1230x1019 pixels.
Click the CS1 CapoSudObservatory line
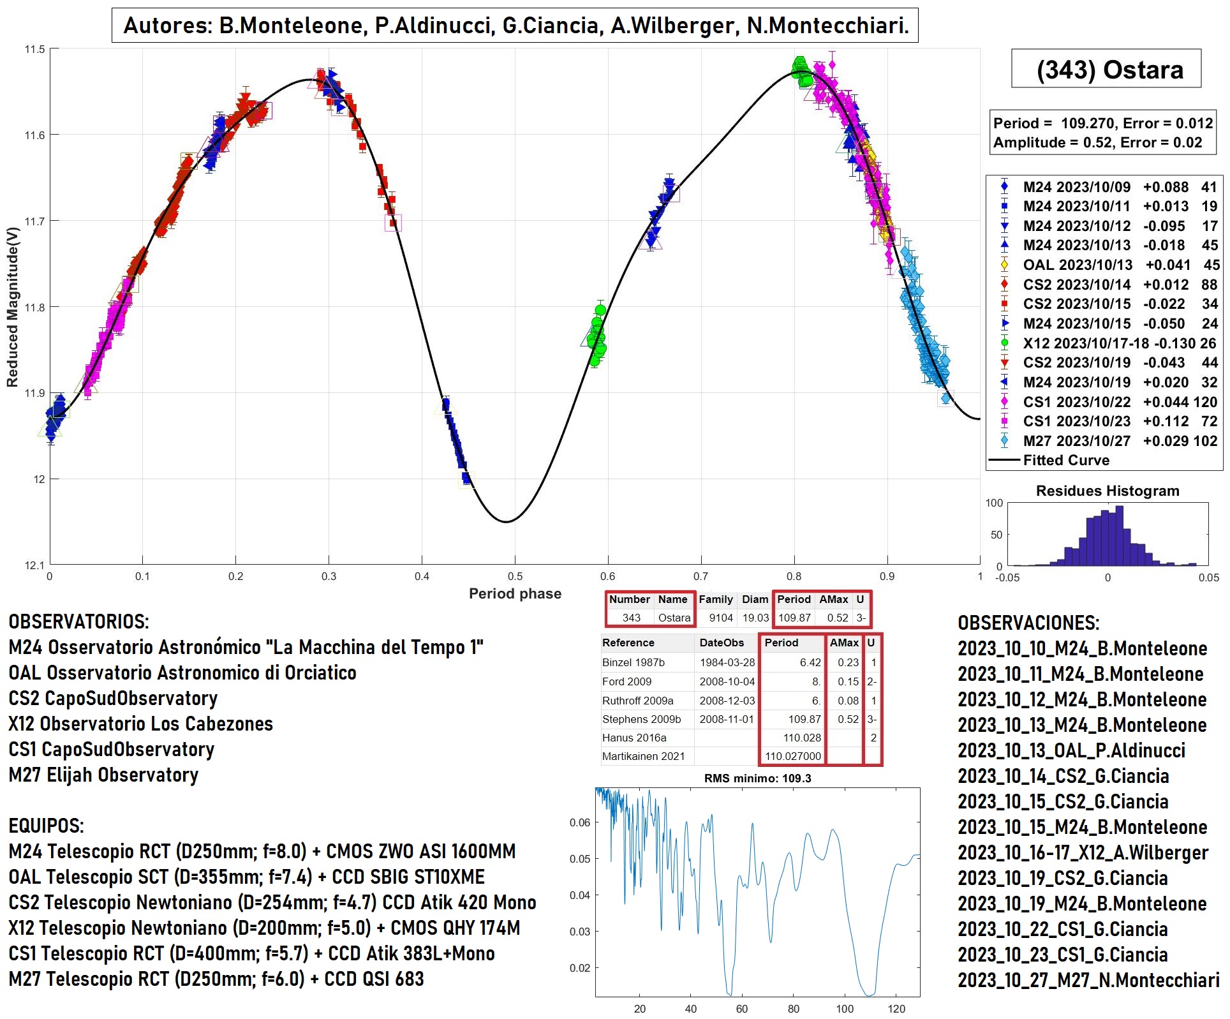pyautogui.click(x=112, y=749)
